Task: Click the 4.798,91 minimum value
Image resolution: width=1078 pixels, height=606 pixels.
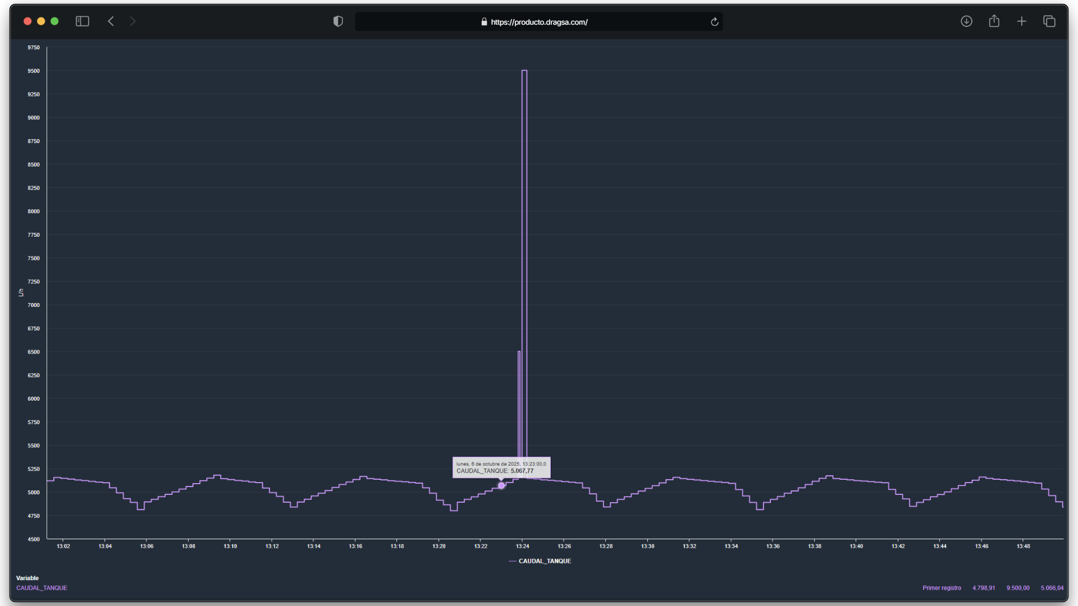Action: [x=984, y=588]
